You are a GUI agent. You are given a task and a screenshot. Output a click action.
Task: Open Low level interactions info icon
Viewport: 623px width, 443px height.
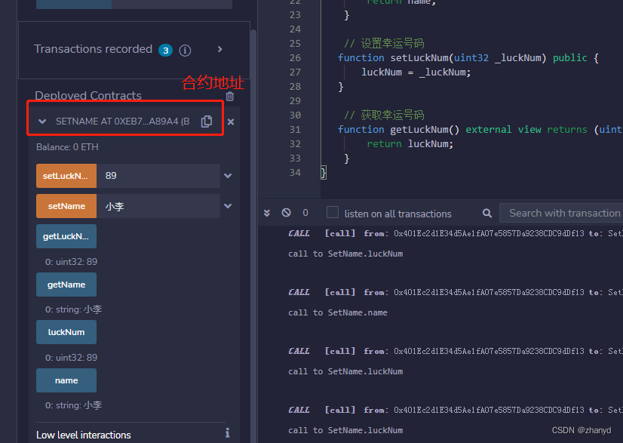[x=227, y=432]
